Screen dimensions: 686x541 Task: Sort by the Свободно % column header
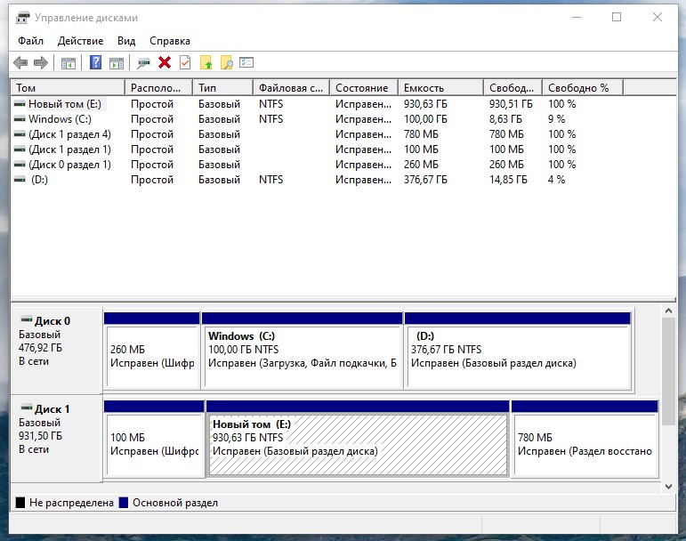click(583, 88)
